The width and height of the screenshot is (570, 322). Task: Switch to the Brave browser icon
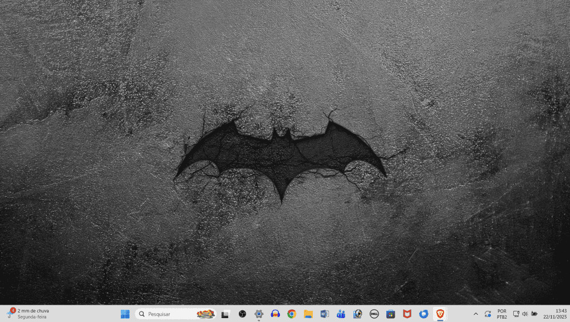pyautogui.click(x=440, y=314)
